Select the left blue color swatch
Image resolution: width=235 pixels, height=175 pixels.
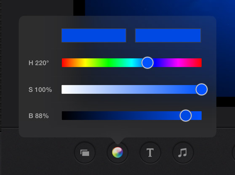94,35
